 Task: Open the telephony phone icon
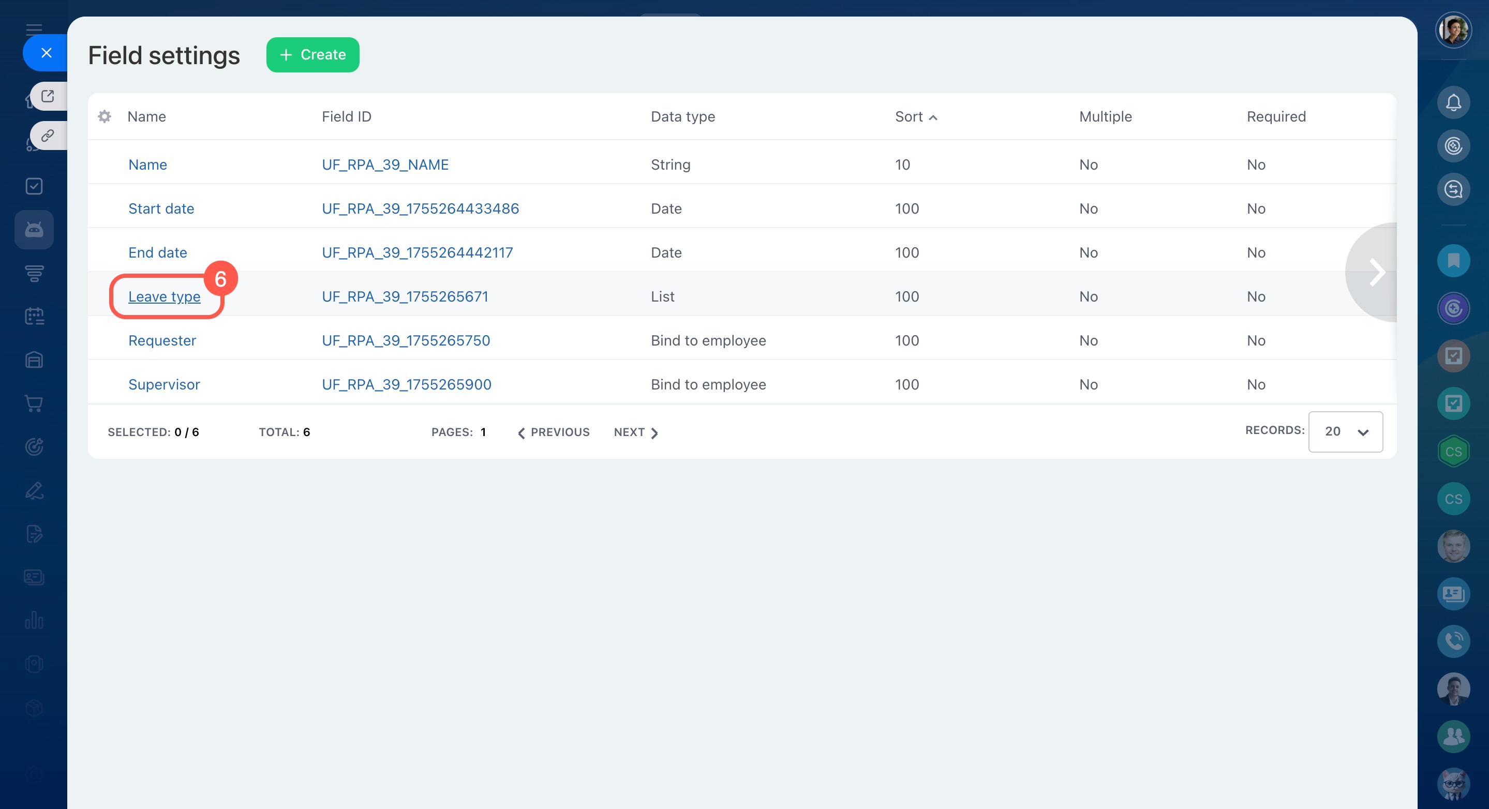(1453, 641)
